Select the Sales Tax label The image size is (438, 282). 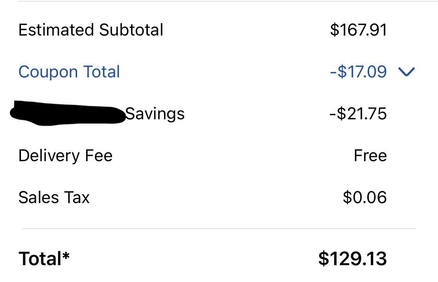pos(54,197)
